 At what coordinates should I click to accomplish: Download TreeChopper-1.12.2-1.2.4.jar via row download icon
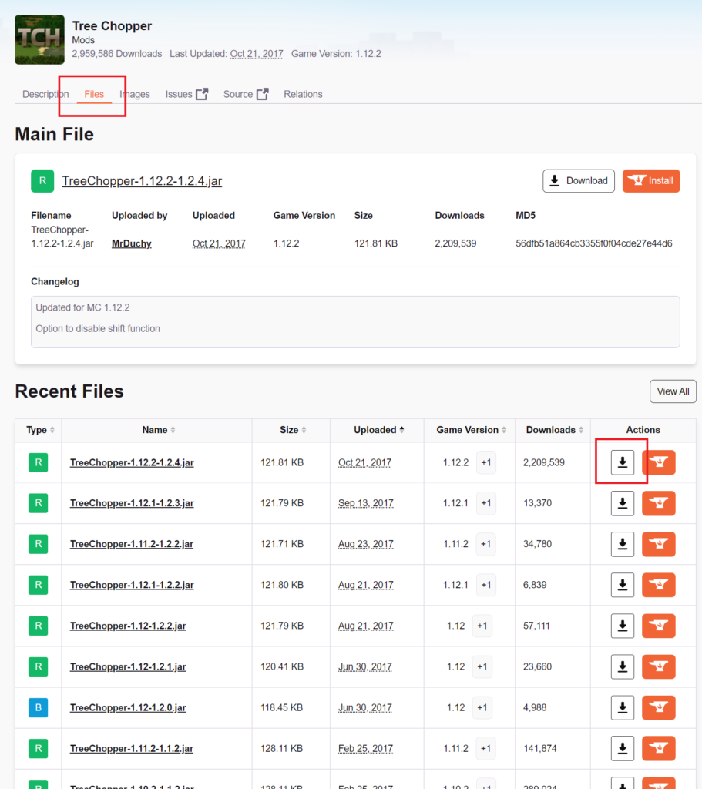coord(623,462)
